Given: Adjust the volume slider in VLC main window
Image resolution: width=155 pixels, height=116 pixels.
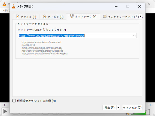Looking at the screenshot, I should pyautogui.click(x=140, y=112).
